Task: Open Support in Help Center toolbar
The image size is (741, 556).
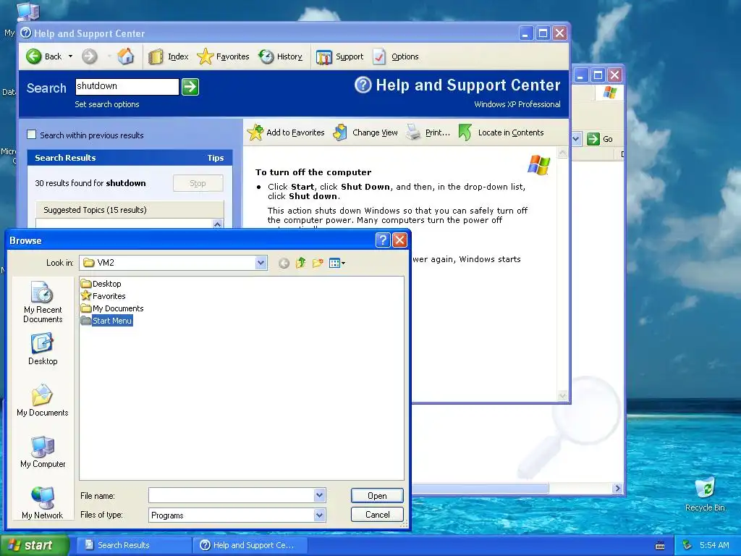Action: [339, 56]
